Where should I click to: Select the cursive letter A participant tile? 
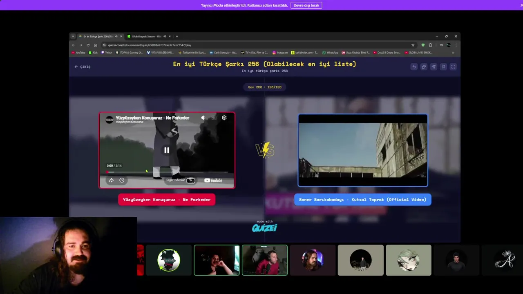tap(505, 260)
